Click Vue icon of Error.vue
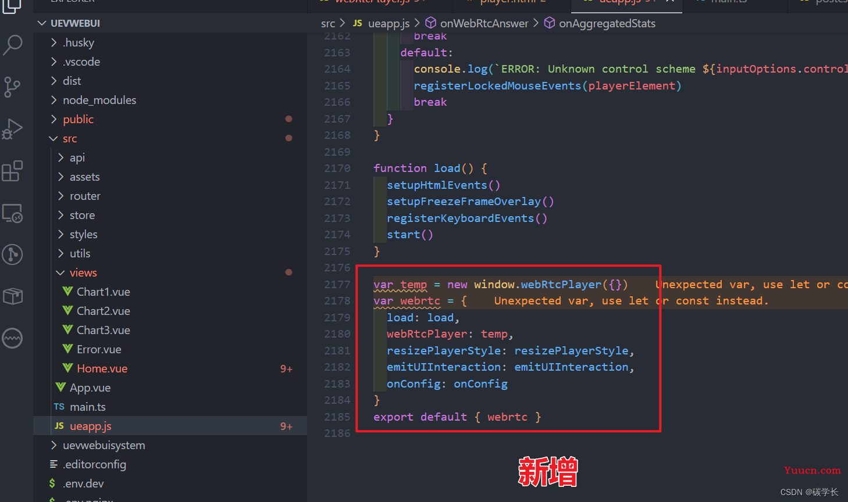This screenshot has width=848, height=502. click(67, 349)
